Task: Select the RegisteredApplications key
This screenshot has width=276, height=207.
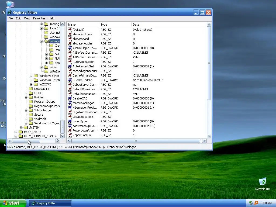Action: click(x=47, y=106)
